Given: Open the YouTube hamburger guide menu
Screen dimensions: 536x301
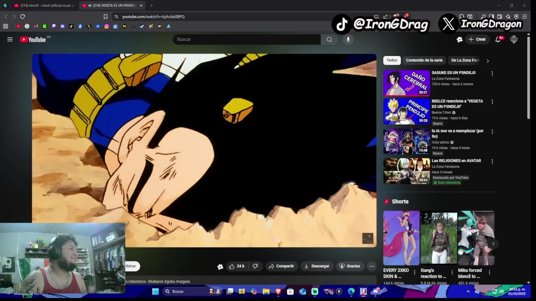Looking at the screenshot, I should point(10,39).
